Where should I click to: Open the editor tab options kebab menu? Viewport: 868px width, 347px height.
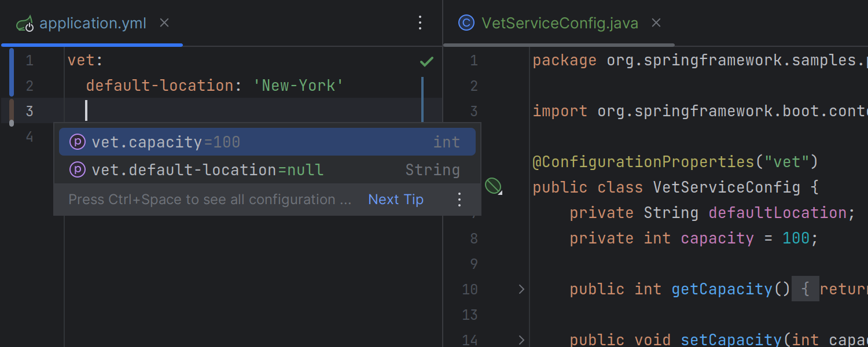[421, 23]
